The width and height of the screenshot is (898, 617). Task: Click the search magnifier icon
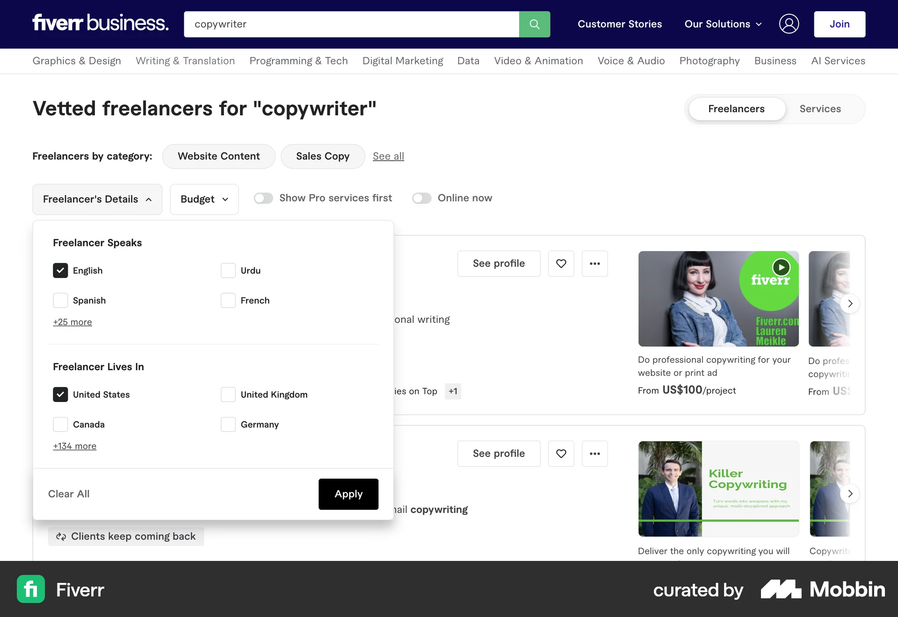click(534, 24)
